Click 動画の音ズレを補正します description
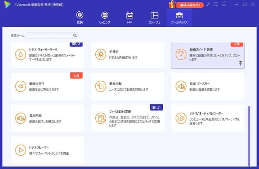Viewport: 259px width, 169px height. (45, 121)
